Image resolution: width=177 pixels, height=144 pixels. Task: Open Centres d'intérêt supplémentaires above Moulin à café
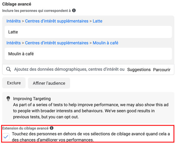[x=57, y=43]
